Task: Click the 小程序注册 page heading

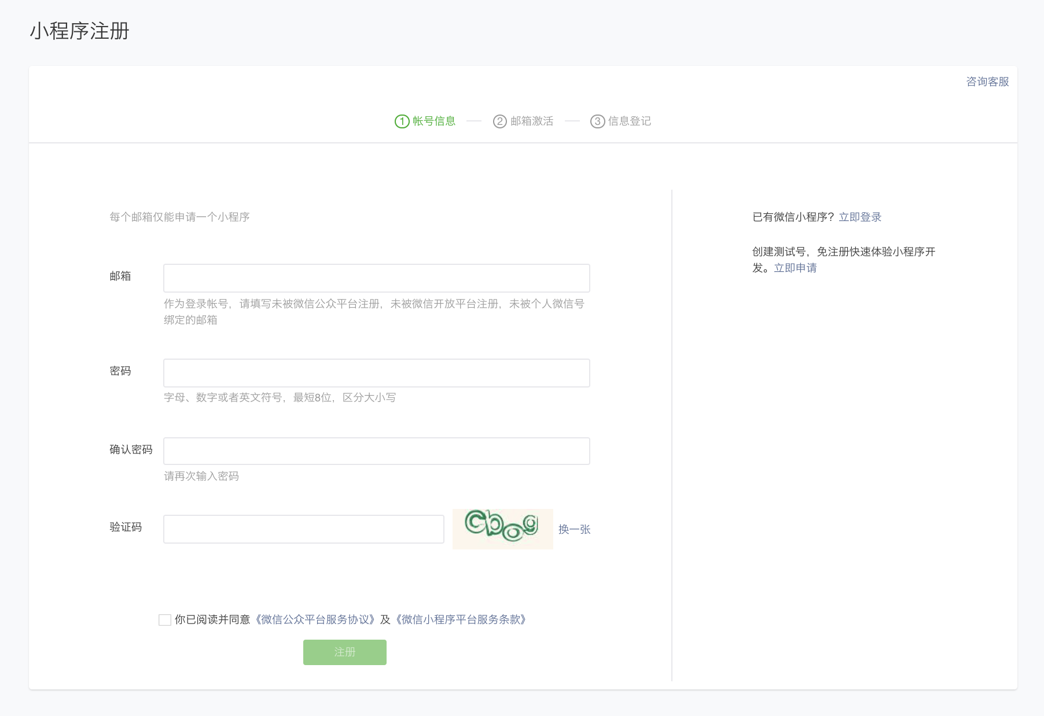Action: [79, 31]
